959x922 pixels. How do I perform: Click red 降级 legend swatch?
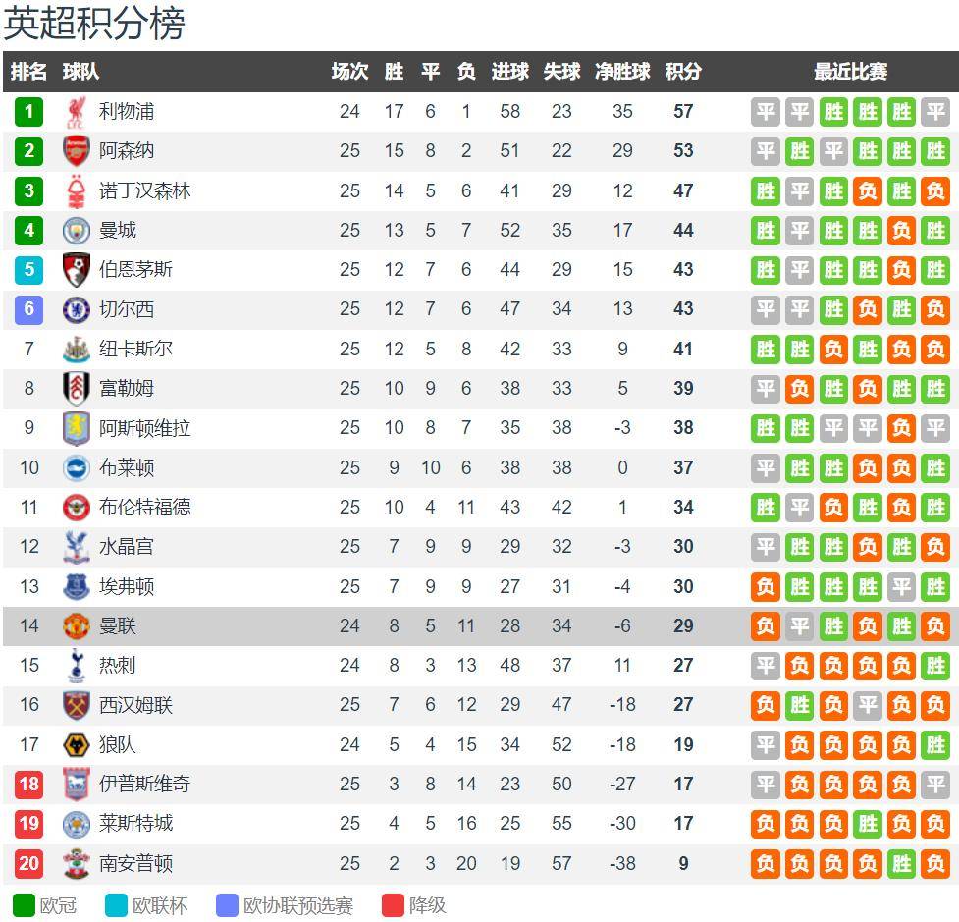point(393,905)
